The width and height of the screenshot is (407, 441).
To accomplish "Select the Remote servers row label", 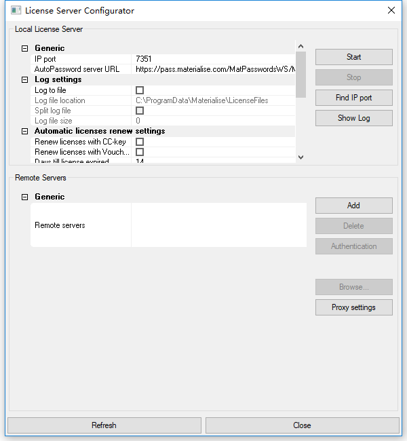I will (60, 225).
